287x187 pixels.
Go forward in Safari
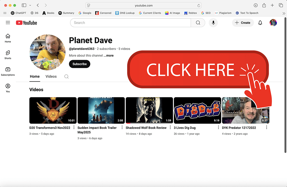(x=46, y=5)
